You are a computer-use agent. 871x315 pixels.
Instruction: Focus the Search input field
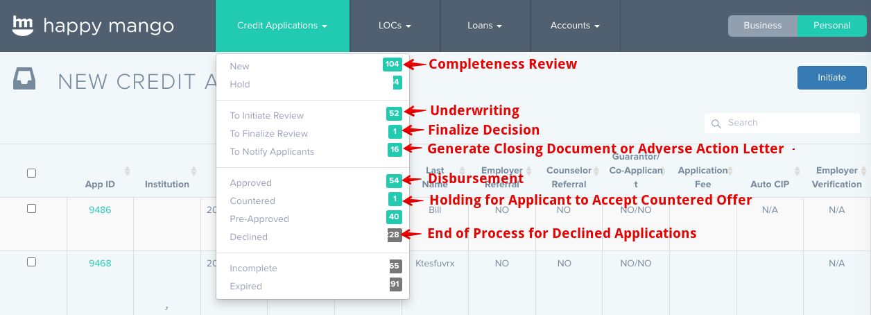coord(782,123)
